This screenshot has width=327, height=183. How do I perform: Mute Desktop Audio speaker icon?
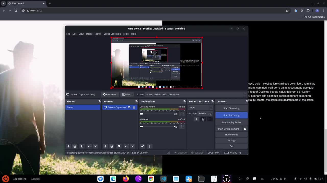176,114
